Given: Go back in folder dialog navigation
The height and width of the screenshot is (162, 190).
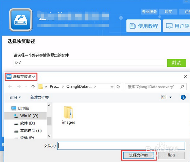Looking at the screenshot, I should click(x=10, y=86).
